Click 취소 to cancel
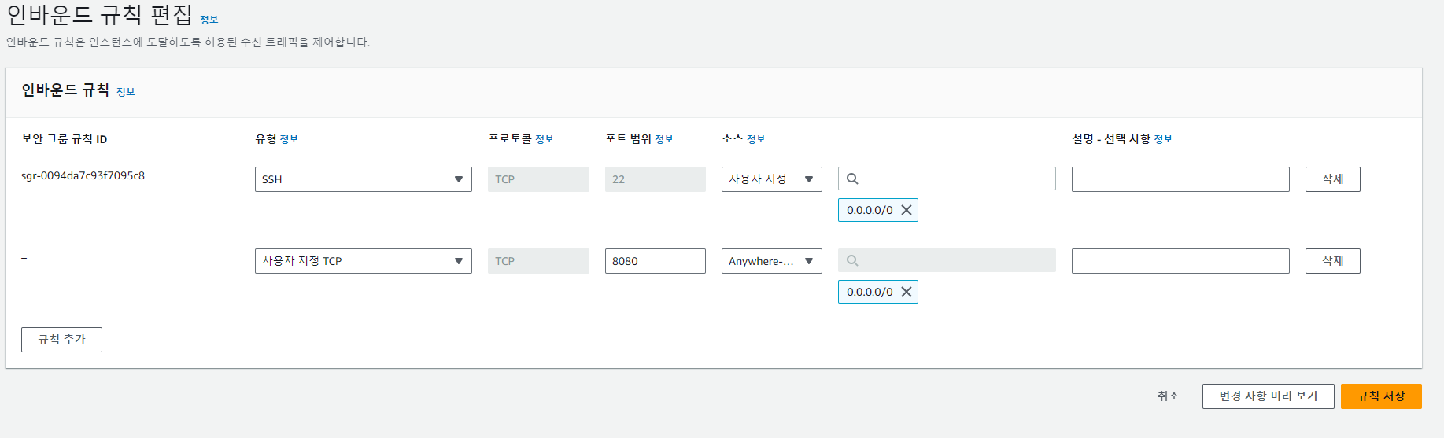Screen dimensions: 1444x438 [1169, 396]
